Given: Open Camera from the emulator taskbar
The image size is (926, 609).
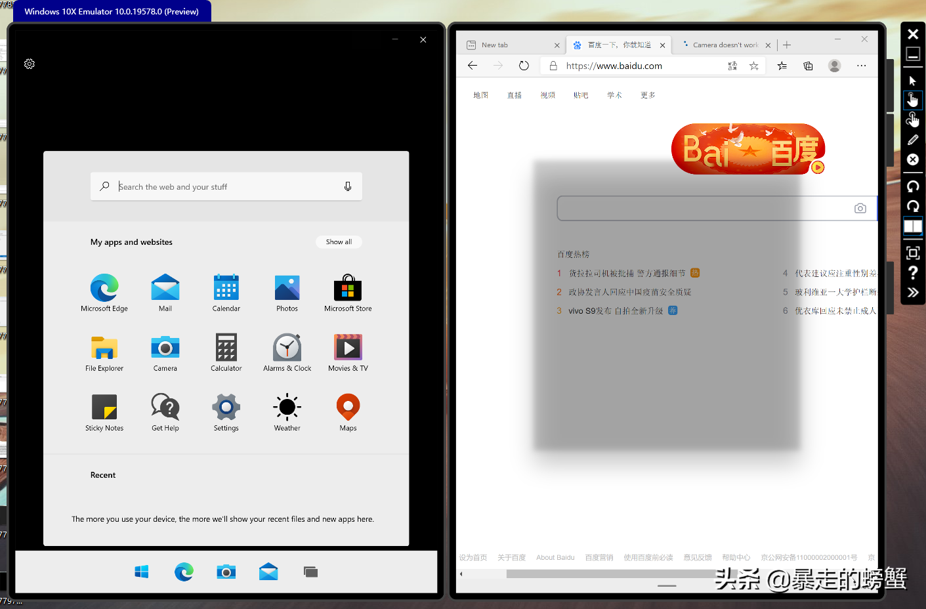Looking at the screenshot, I should [226, 572].
